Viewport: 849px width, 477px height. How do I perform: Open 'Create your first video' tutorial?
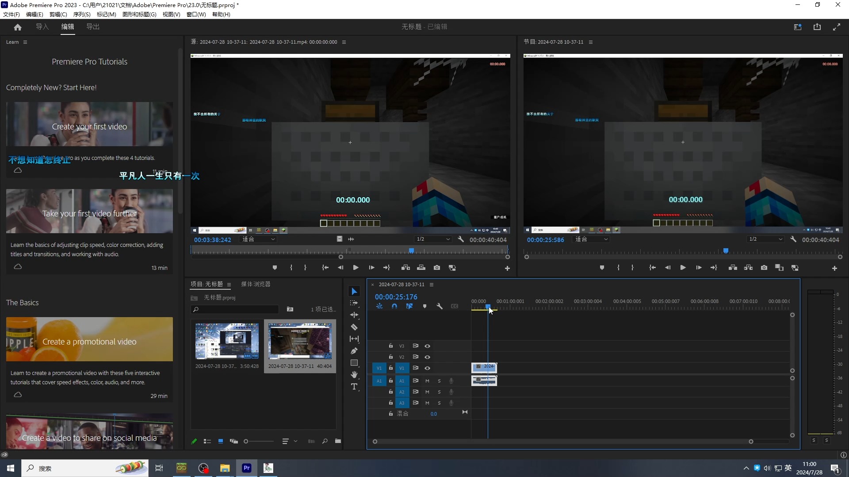coord(89,124)
